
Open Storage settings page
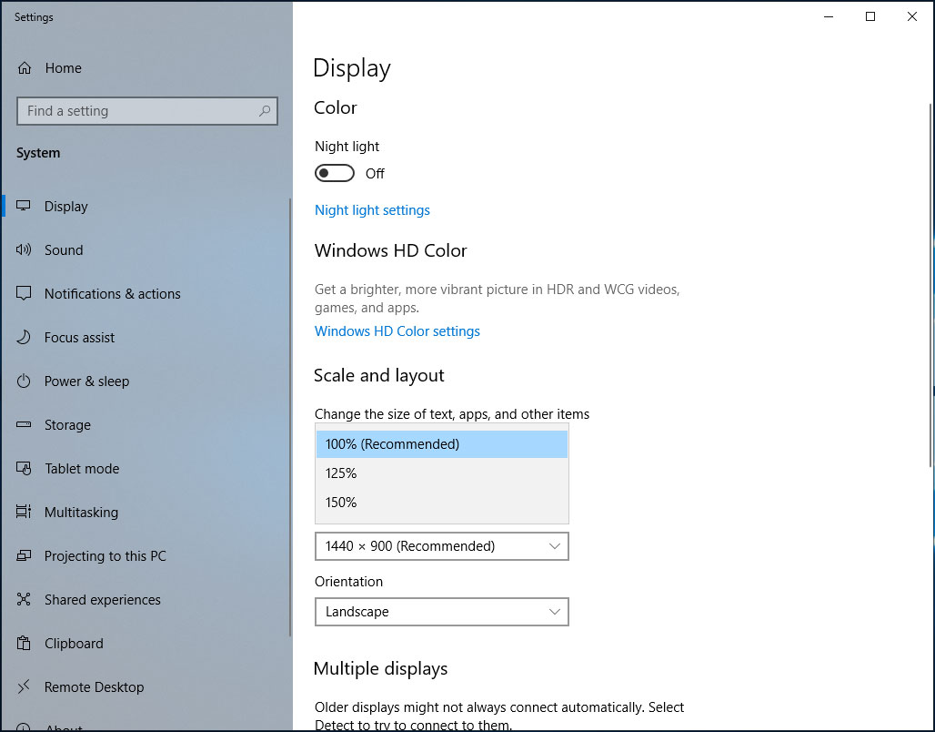point(146,424)
